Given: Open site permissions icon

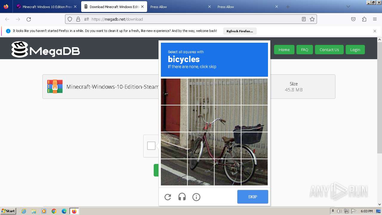Looking at the screenshot, I should click(x=87, y=19).
